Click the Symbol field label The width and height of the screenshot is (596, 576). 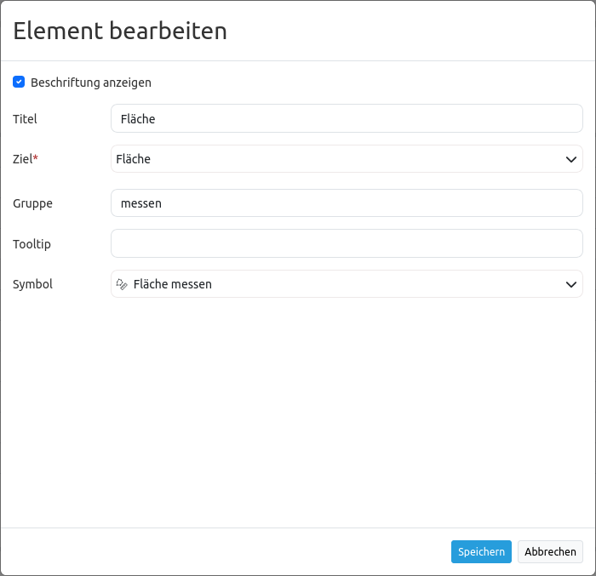point(32,284)
